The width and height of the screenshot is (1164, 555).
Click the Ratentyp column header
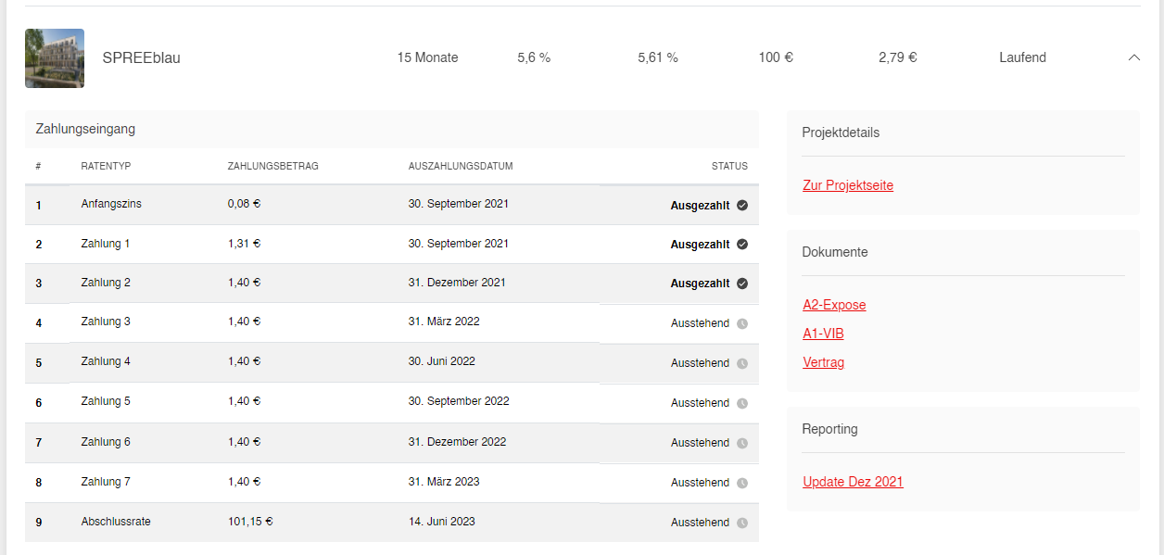[106, 167]
